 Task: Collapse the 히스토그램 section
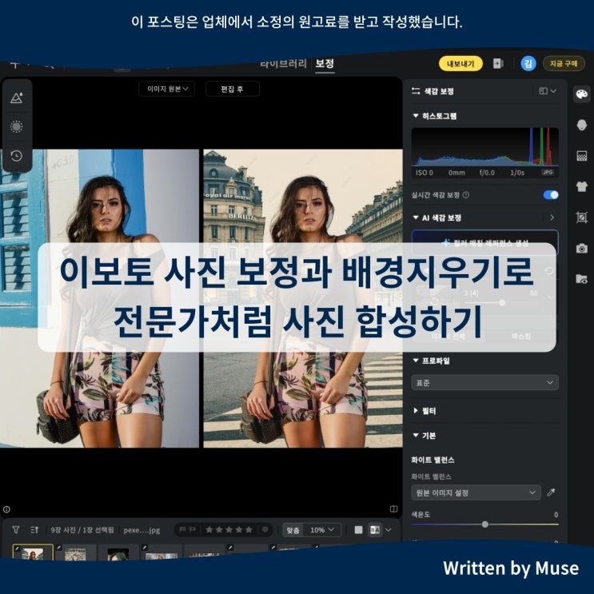pyautogui.click(x=416, y=116)
